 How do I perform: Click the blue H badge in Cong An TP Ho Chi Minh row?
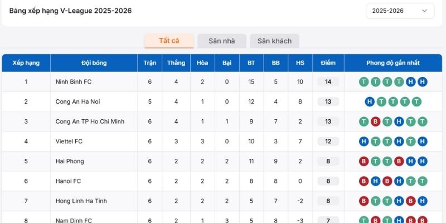coord(399,122)
